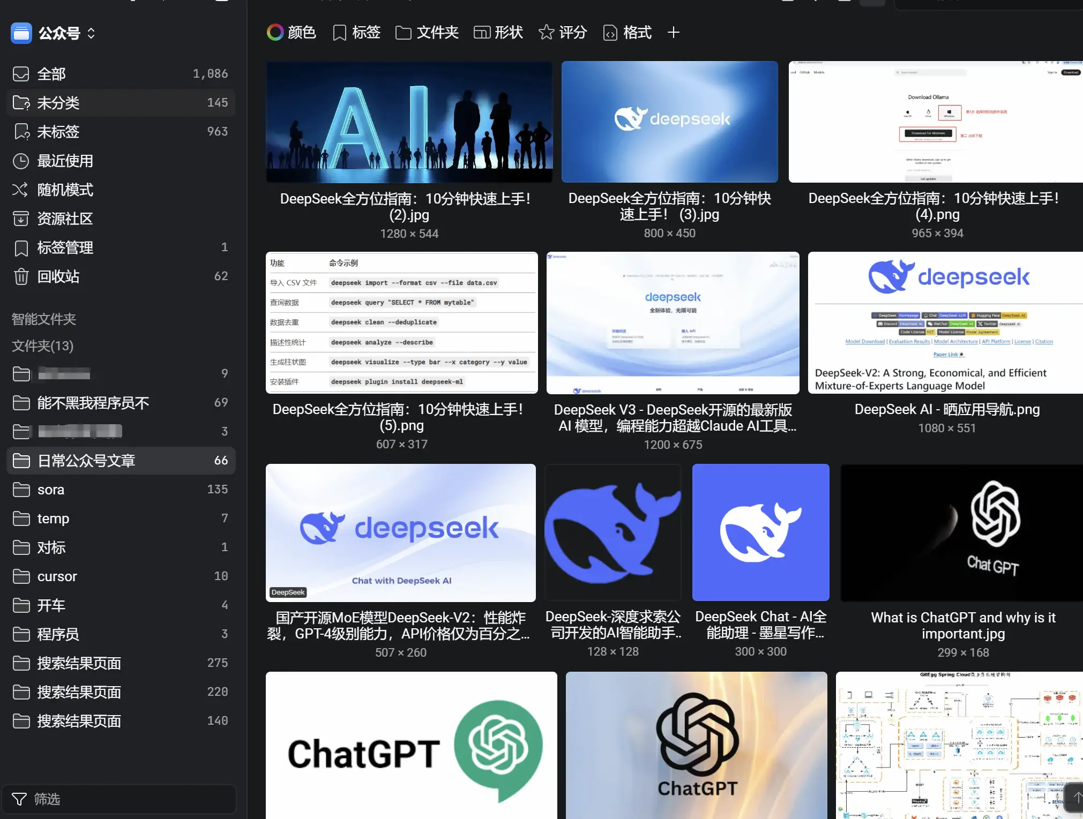This screenshot has height=819, width=1083.
Task: Select the white whale on blue thumbnail
Action: 761,532
